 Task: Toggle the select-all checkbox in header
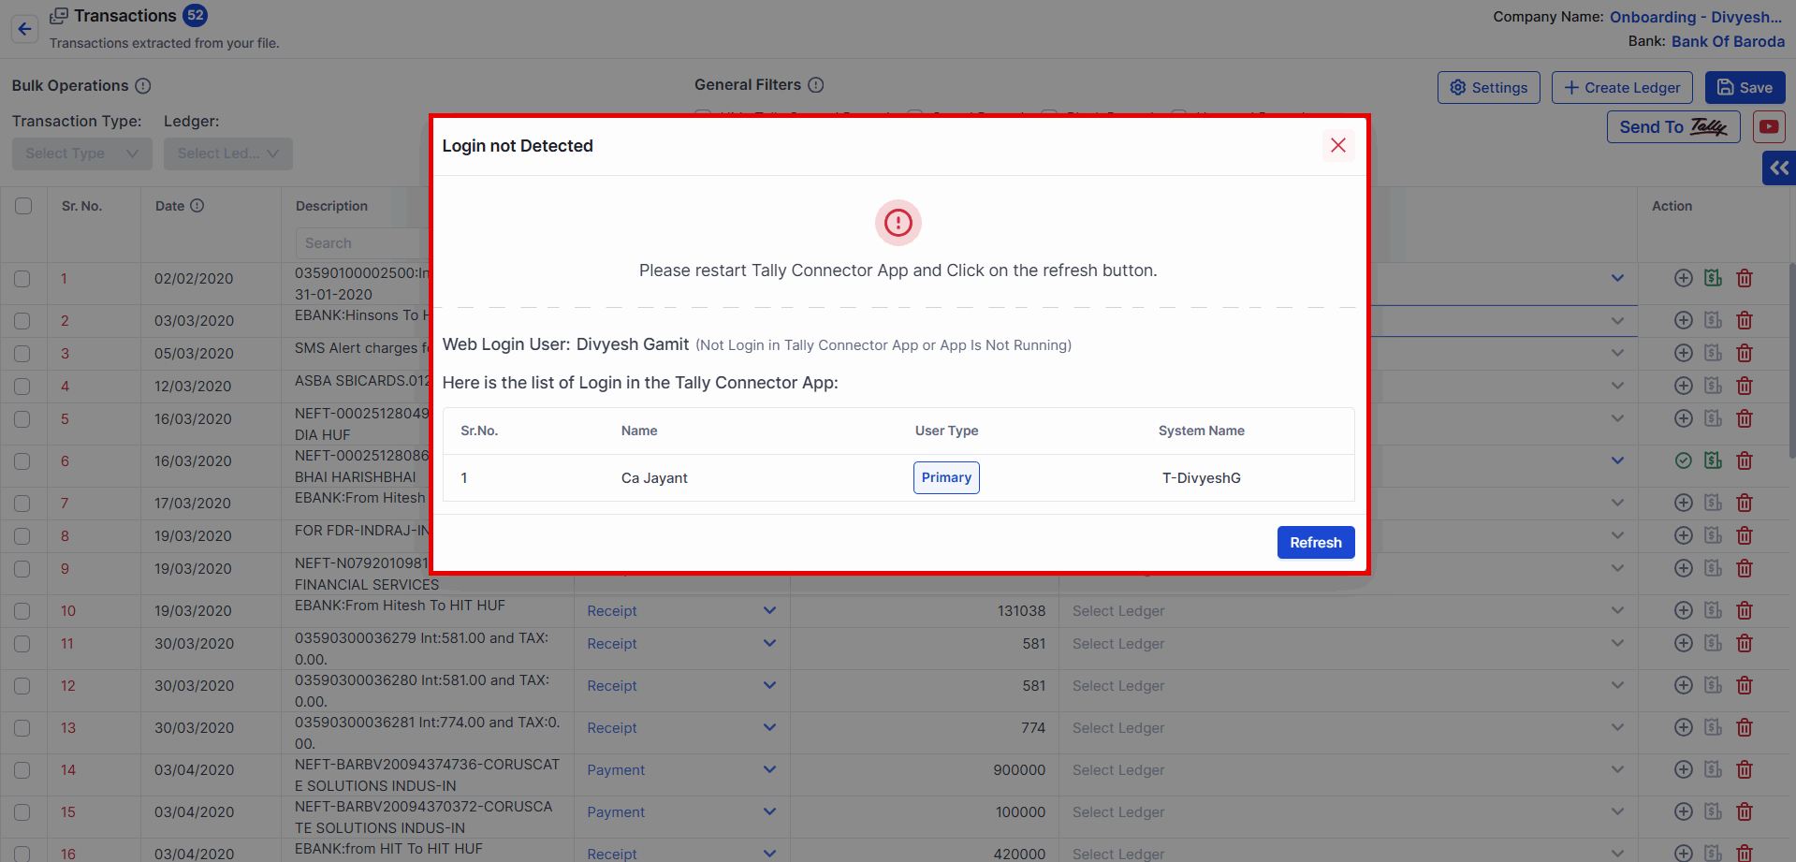(23, 206)
